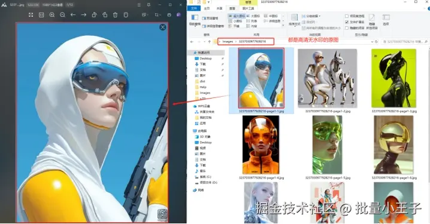The width and height of the screenshot is (430, 224).
Task: Select 详细信息 details layout
Action: point(272,21)
